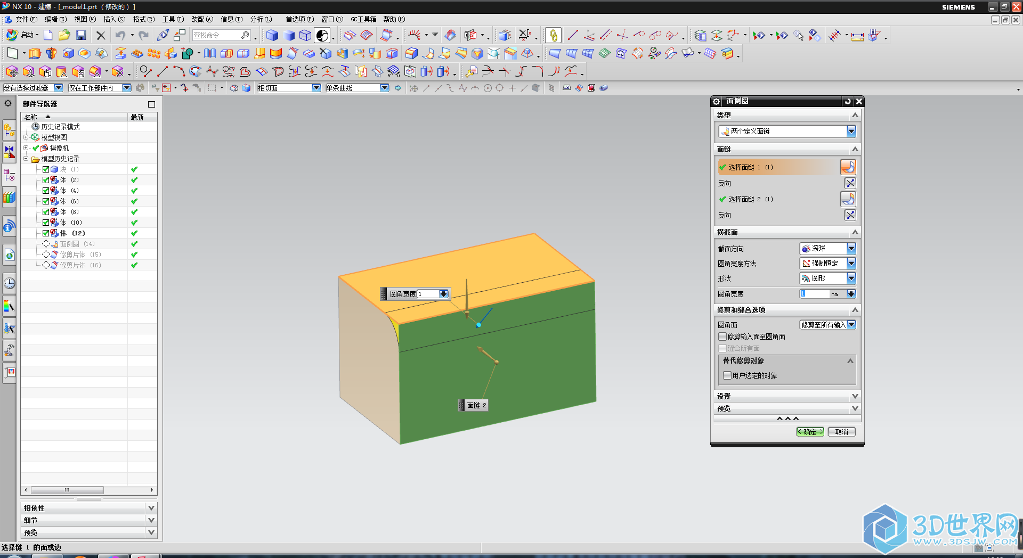The width and height of the screenshot is (1023, 558).
Task: Select the static wireframe render icon
Action: click(305, 35)
